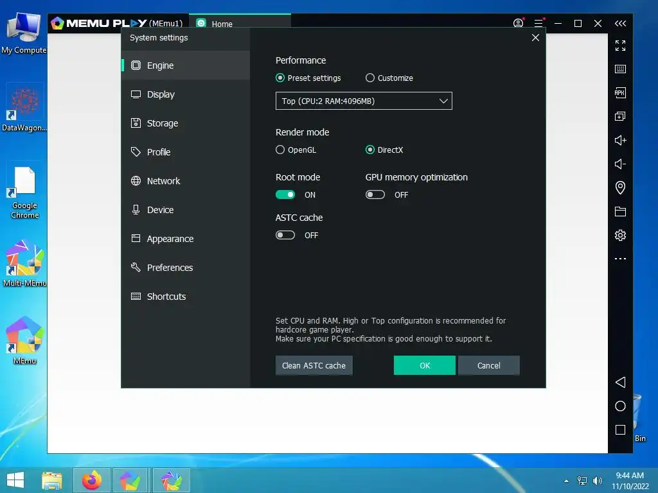Enable GPU memory optimization toggle
The width and height of the screenshot is (658, 493).
375,195
